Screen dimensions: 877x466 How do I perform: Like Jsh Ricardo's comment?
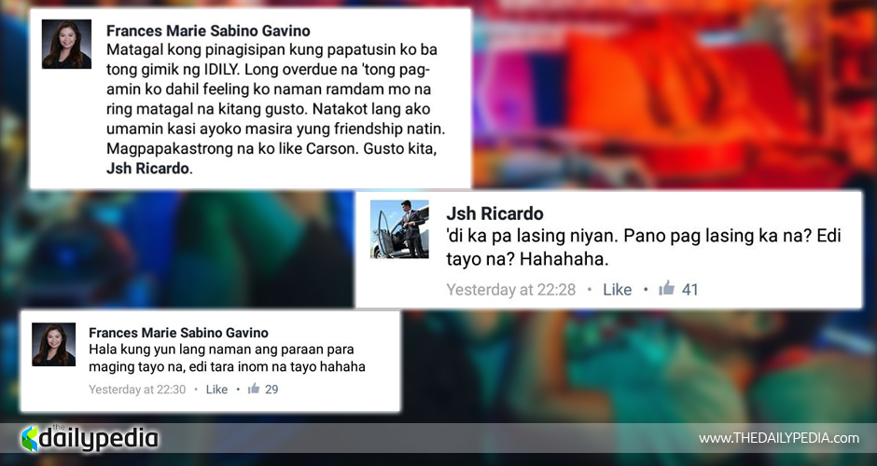tap(617, 290)
